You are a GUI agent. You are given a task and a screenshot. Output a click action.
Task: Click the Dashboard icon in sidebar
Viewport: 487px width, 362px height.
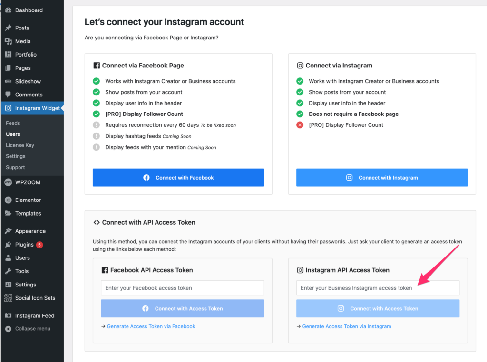click(x=9, y=10)
